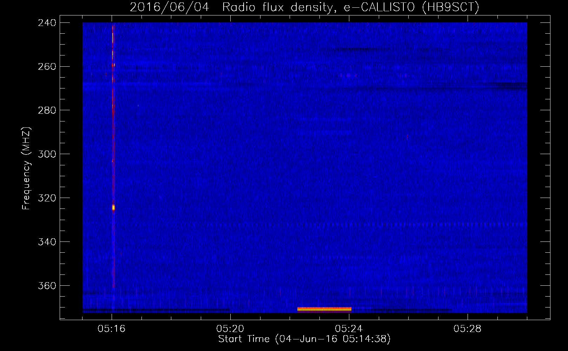Click the 300 frequency tick label
This screenshot has width=568, height=351.
coord(47,154)
